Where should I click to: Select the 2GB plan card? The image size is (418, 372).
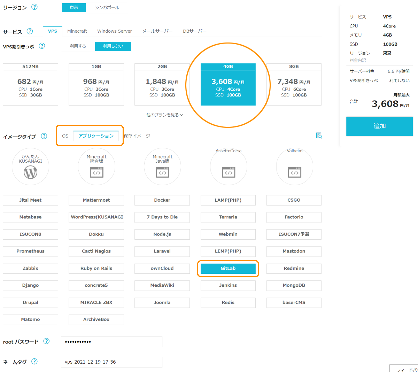[x=162, y=84]
